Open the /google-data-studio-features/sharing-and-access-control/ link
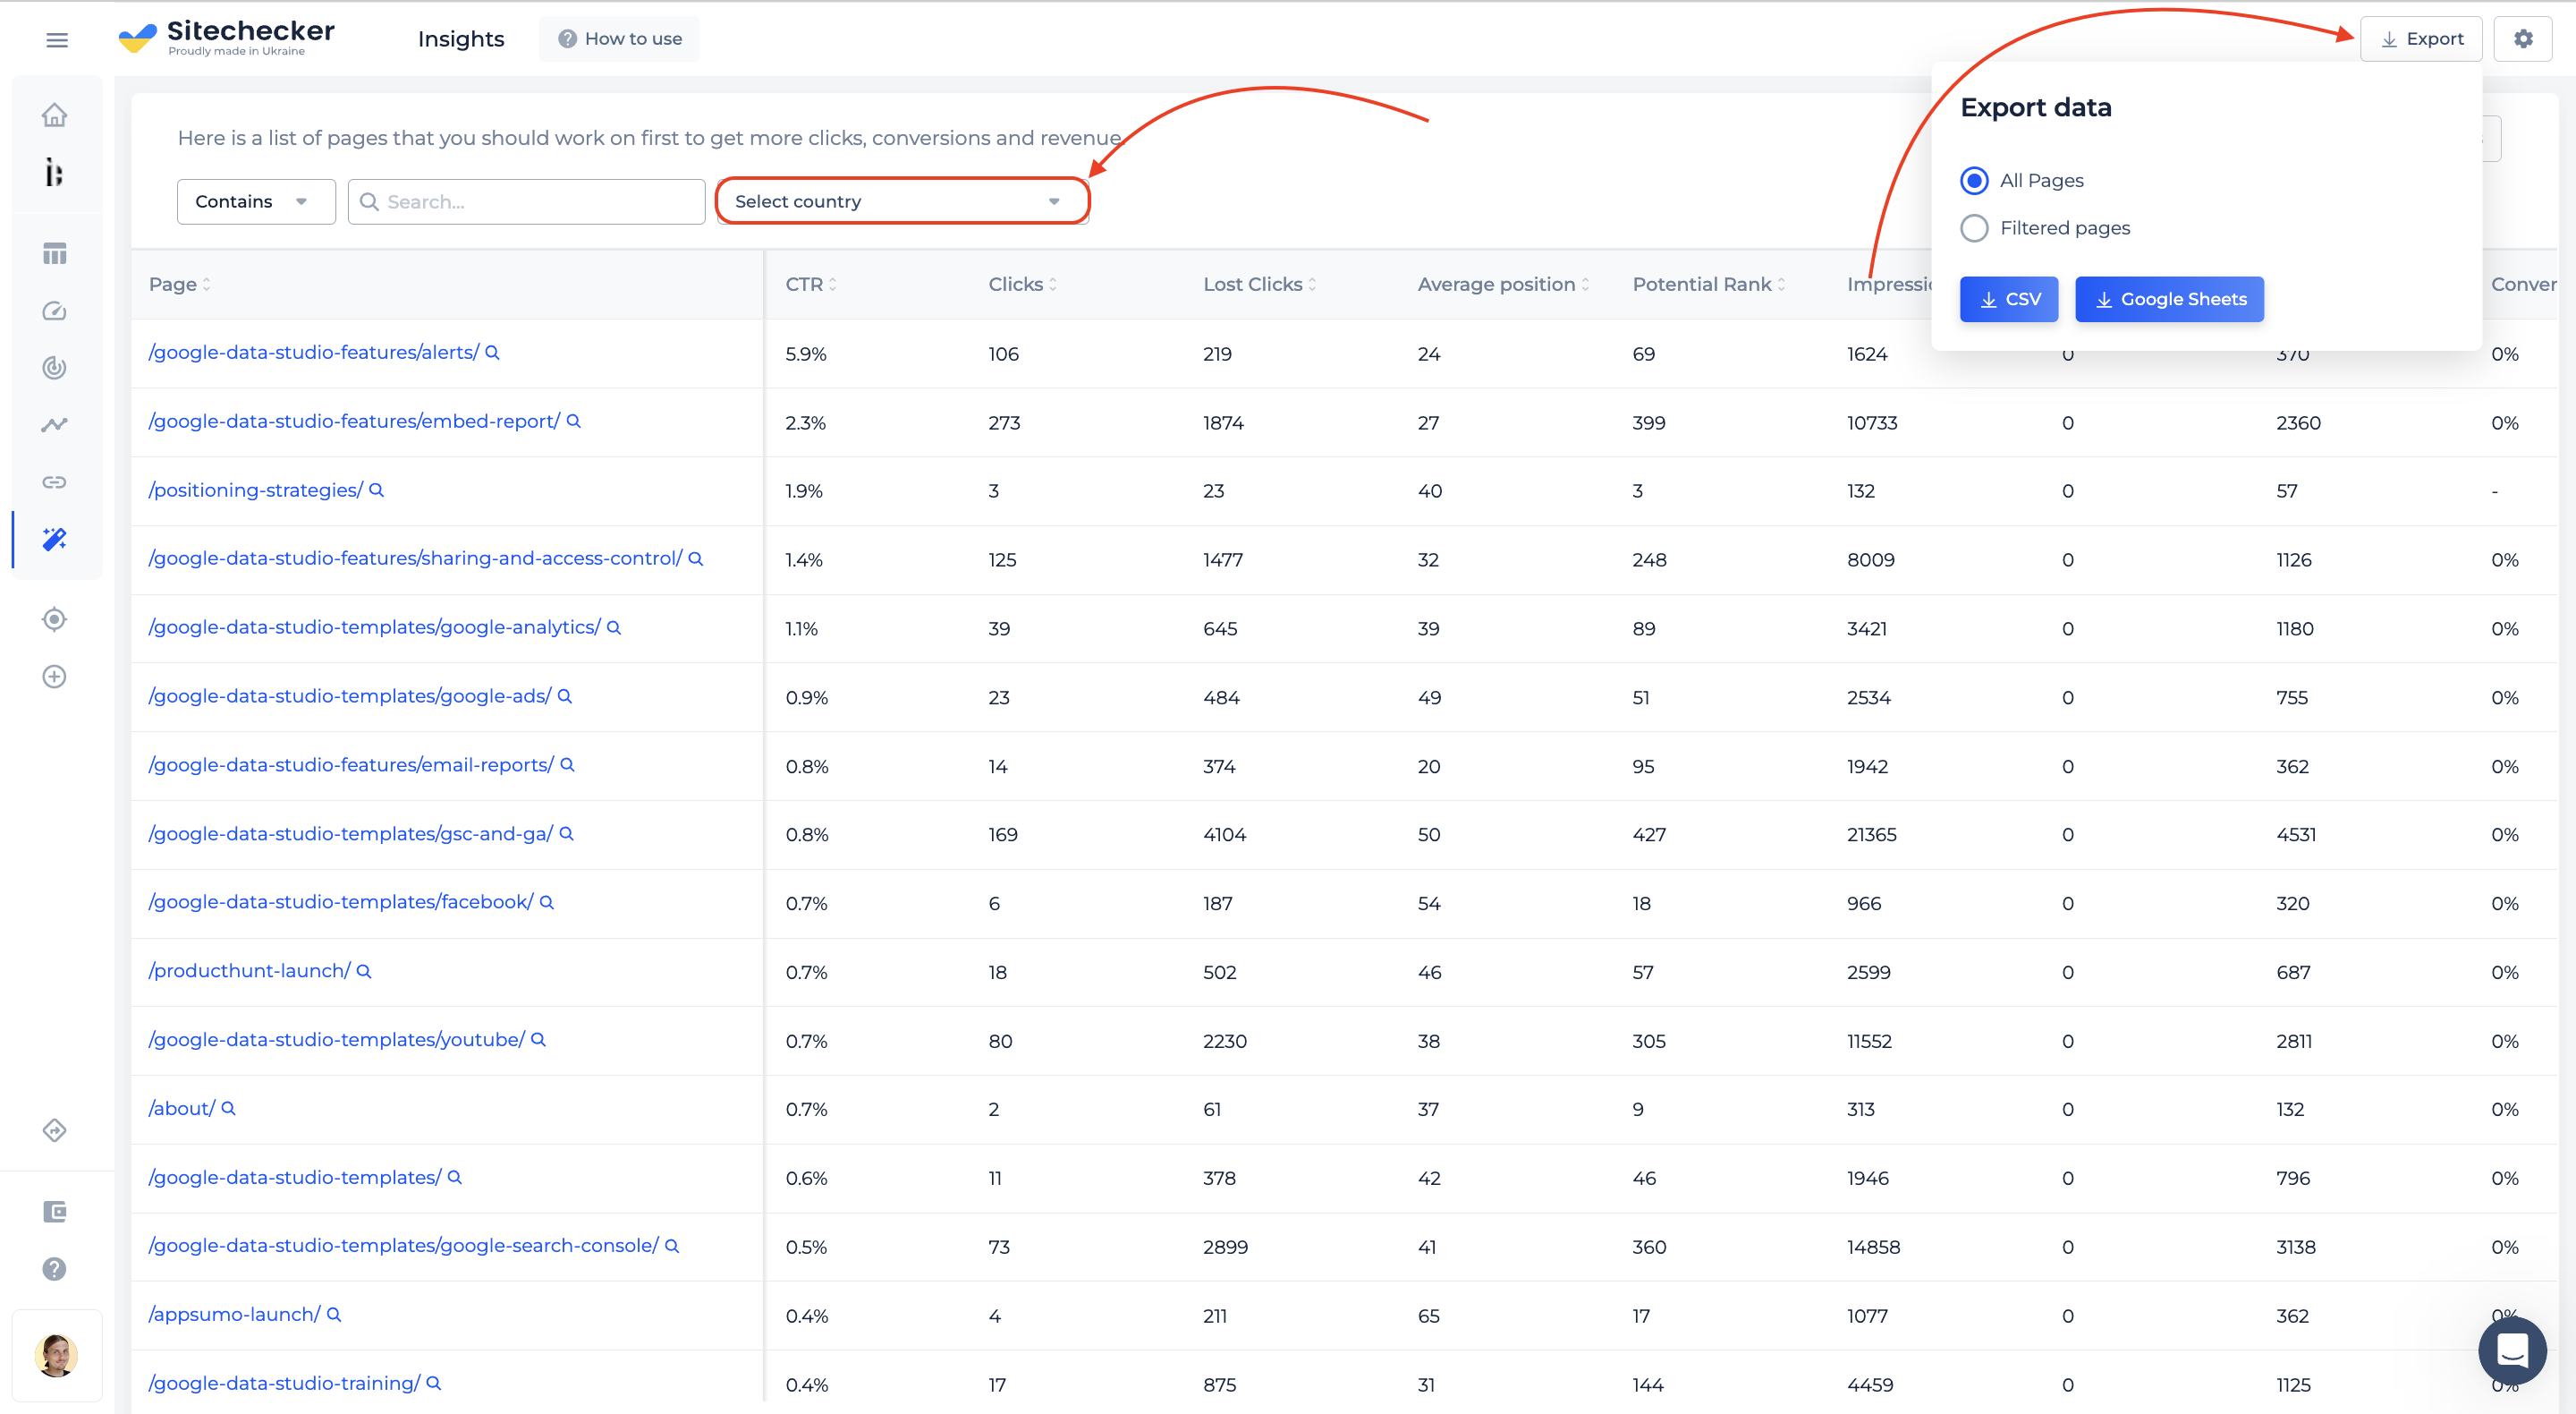The height and width of the screenshot is (1414, 2576). (x=415, y=558)
